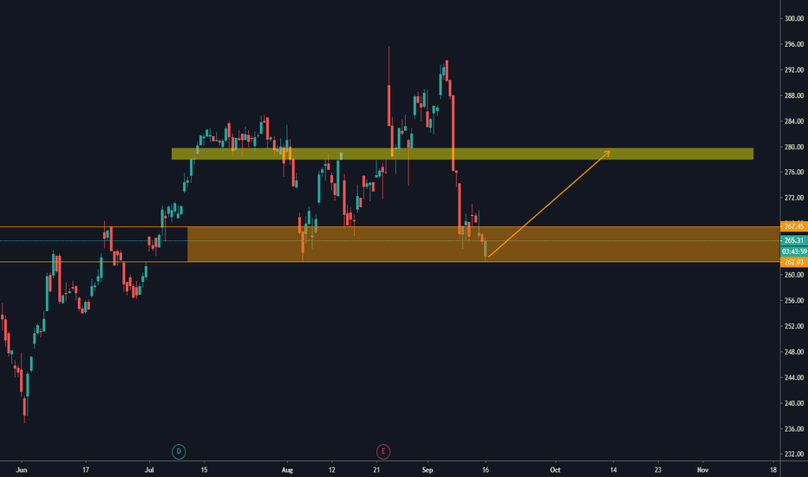Click the 18 date label after Nov
The height and width of the screenshot is (477, 808).
pos(773,470)
